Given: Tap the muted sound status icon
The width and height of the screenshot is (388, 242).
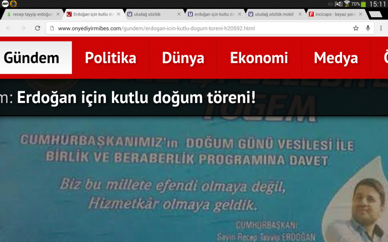Looking at the screenshot, I should pos(338,4).
